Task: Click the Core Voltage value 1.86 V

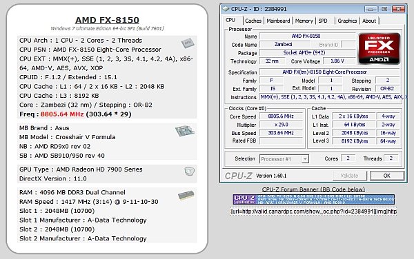Action: point(339,61)
